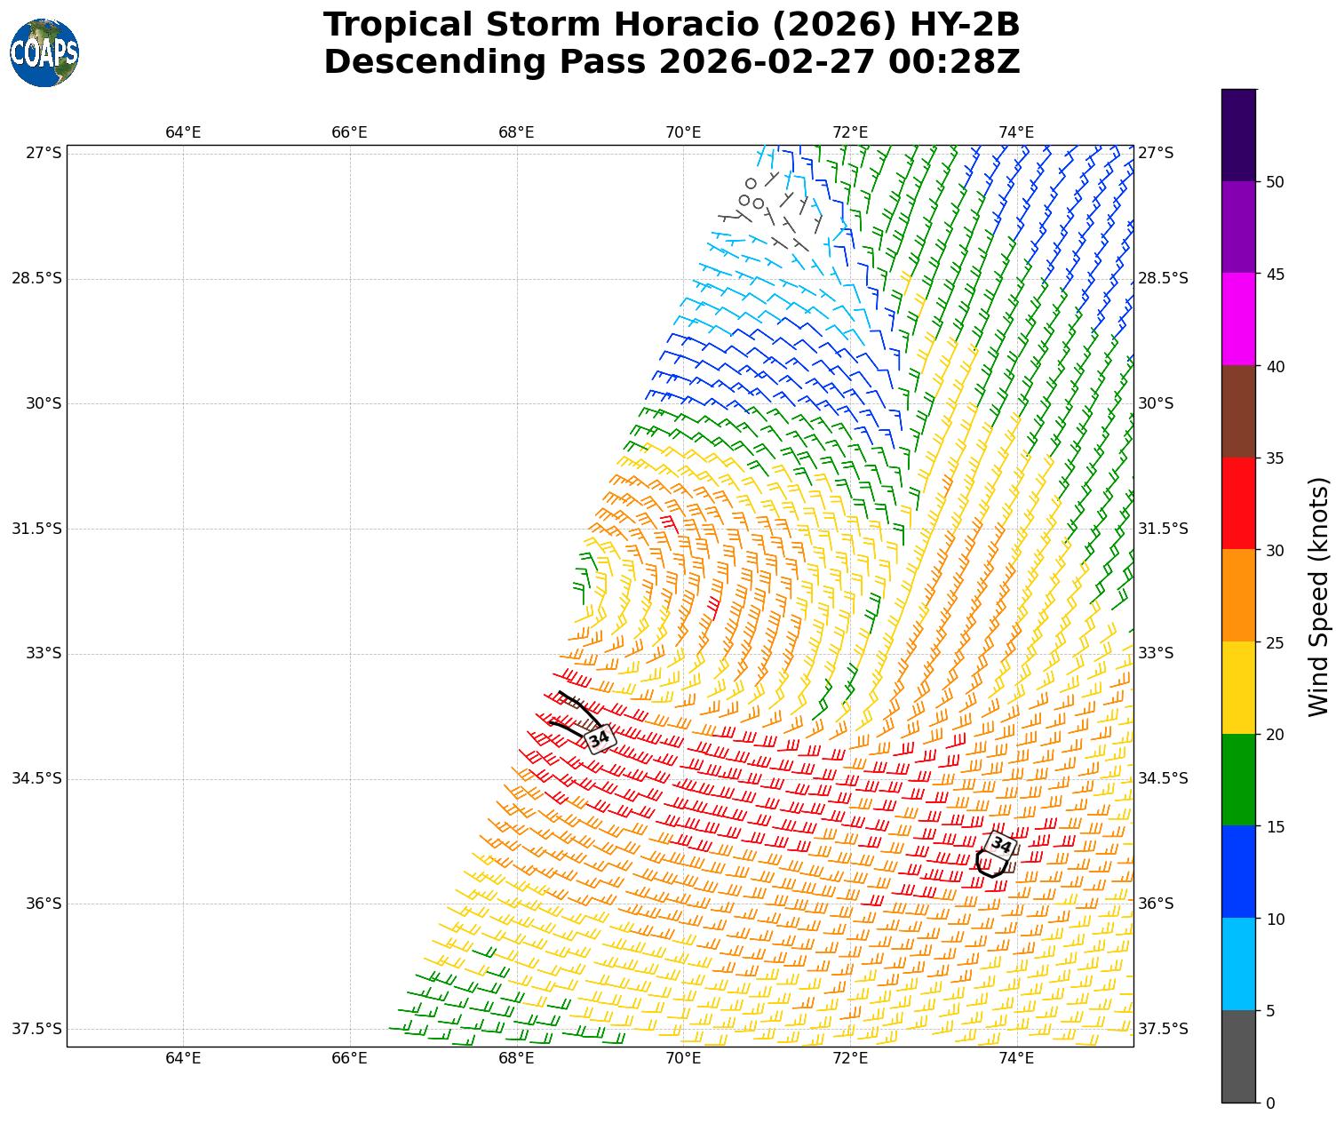The width and height of the screenshot is (1344, 1123).
Task: Select the red 30-35 knot colorbar segment
Action: point(1238,503)
